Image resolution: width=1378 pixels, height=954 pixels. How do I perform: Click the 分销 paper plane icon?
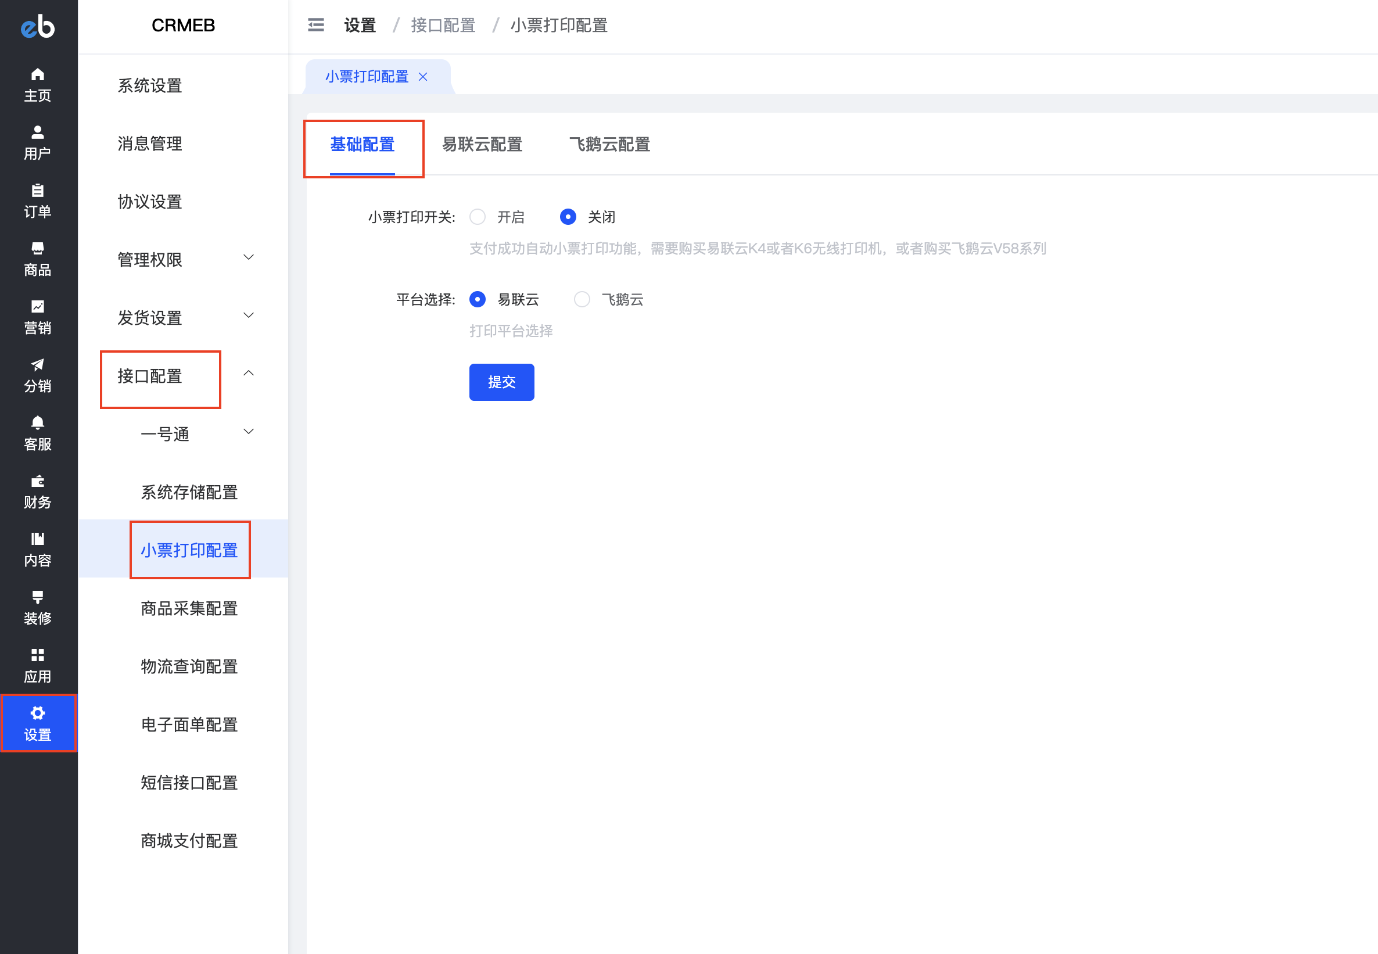[38, 365]
